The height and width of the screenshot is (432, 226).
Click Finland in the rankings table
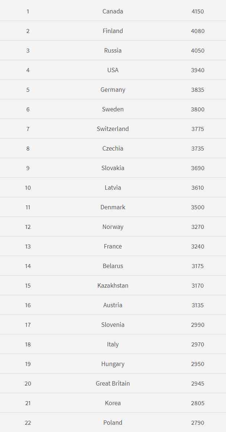coord(112,31)
